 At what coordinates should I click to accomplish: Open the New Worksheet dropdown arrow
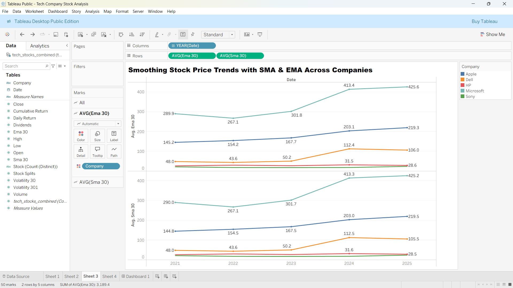[87, 35]
